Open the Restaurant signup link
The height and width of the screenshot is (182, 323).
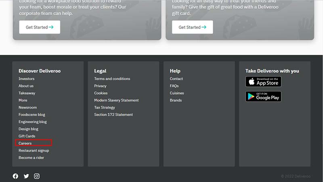tap(34, 151)
